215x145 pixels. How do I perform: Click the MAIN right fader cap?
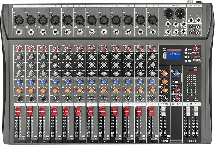click(196, 111)
